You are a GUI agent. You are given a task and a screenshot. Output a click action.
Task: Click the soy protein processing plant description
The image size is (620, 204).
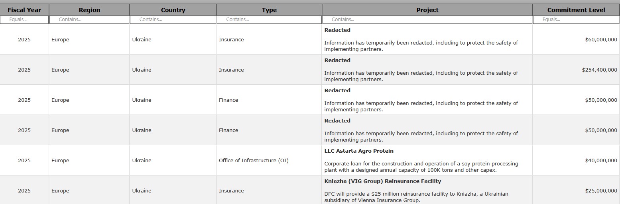pyautogui.click(x=421, y=167)
